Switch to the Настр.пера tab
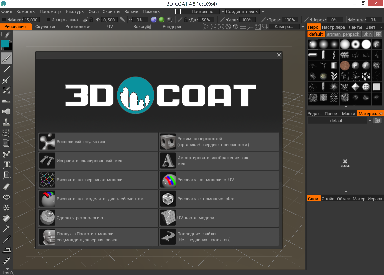This screenshot has height=275, width=384. (x=333, y=27)
